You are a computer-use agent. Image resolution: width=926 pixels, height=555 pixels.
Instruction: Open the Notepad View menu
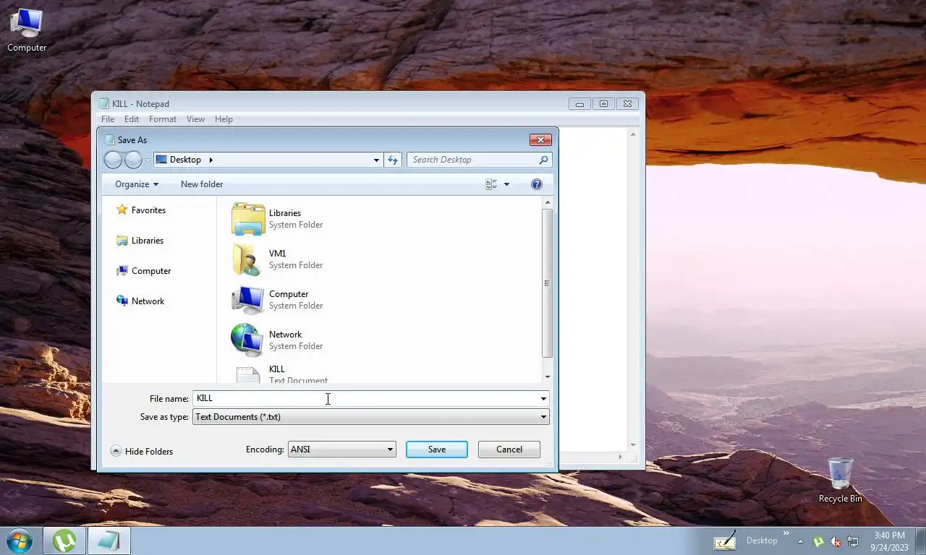[x=195, y=119]
